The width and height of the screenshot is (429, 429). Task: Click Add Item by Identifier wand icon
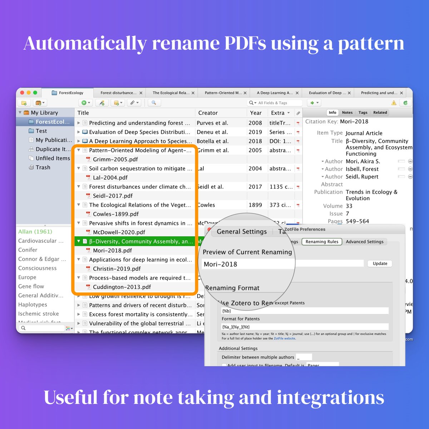[x=102, y=103]
